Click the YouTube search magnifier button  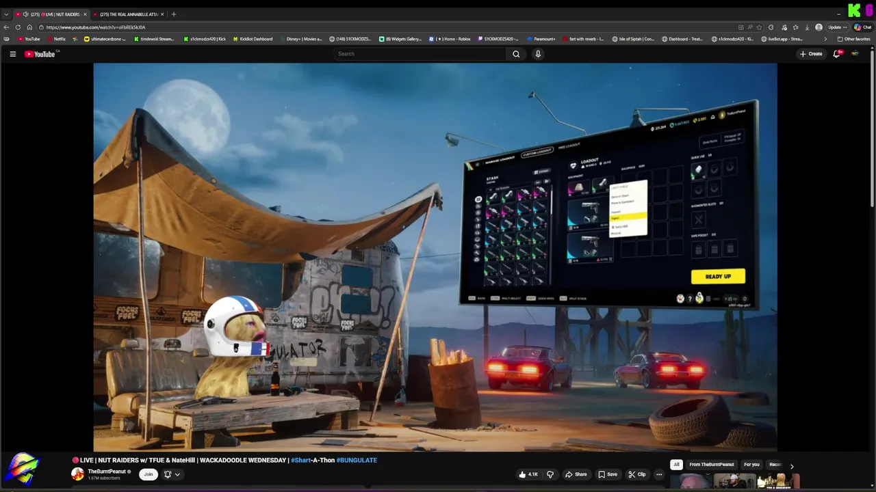click(x=516, y=54)
